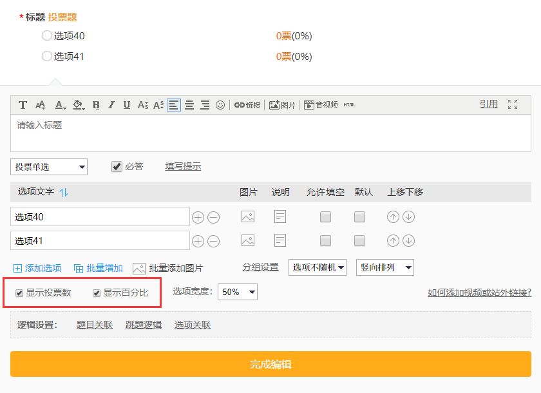The height and width of the screenshot is (393, 541).
Task: Uncheck the 显示投票数 checkbox
Action: tap(19, 293)
